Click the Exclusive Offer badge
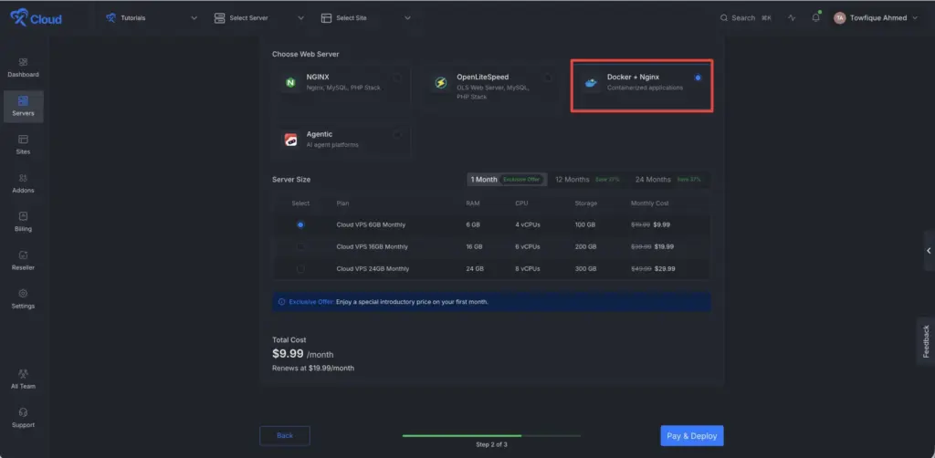 [521, 179]
